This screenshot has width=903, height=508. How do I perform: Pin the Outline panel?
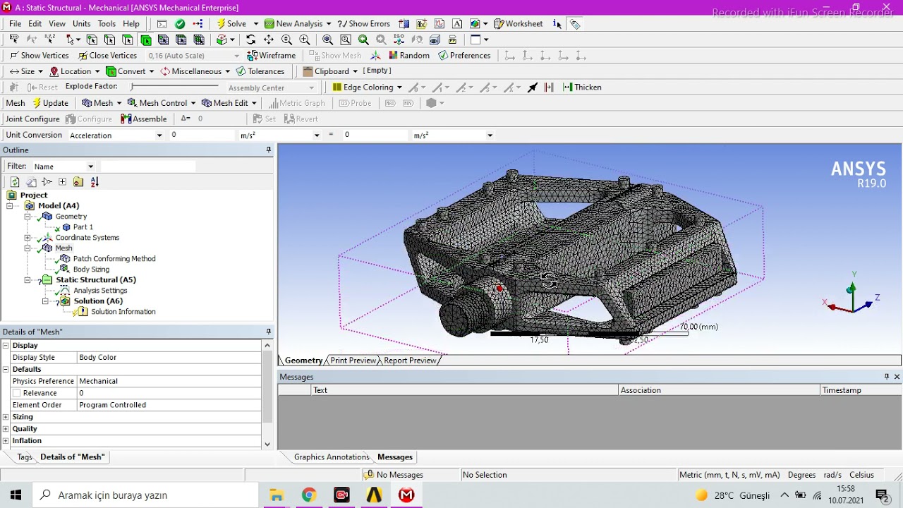(269, 150)
